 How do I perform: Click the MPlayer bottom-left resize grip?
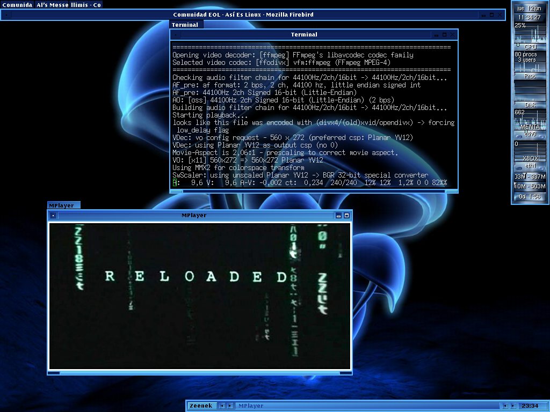[54, 373]
